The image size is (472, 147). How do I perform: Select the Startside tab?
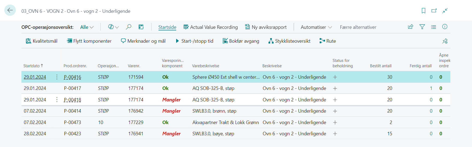pos(167,27)
